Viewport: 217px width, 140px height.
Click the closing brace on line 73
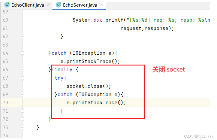pos(38,127)
